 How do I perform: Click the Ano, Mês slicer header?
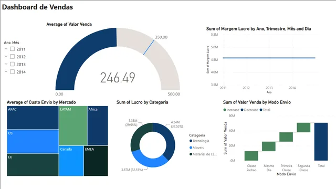12,43
